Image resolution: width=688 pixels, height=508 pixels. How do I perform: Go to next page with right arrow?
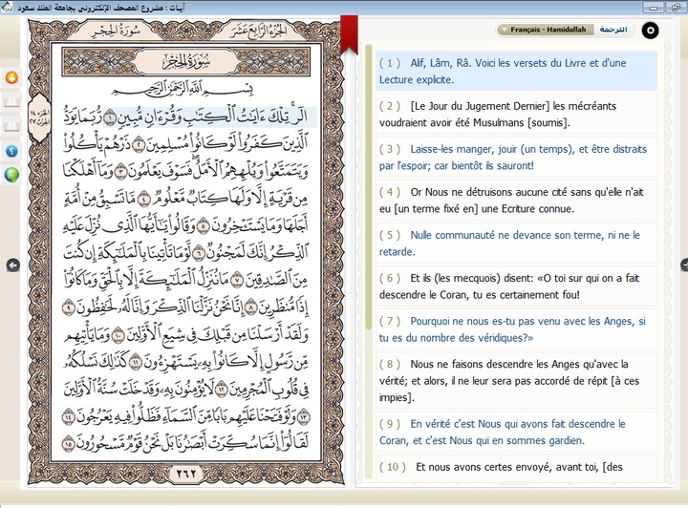pyautogui.click(x=684, y=265)
